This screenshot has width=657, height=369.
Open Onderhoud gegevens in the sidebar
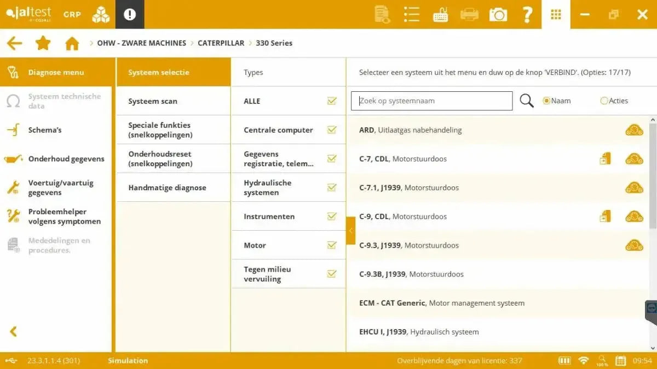[66, 159]
